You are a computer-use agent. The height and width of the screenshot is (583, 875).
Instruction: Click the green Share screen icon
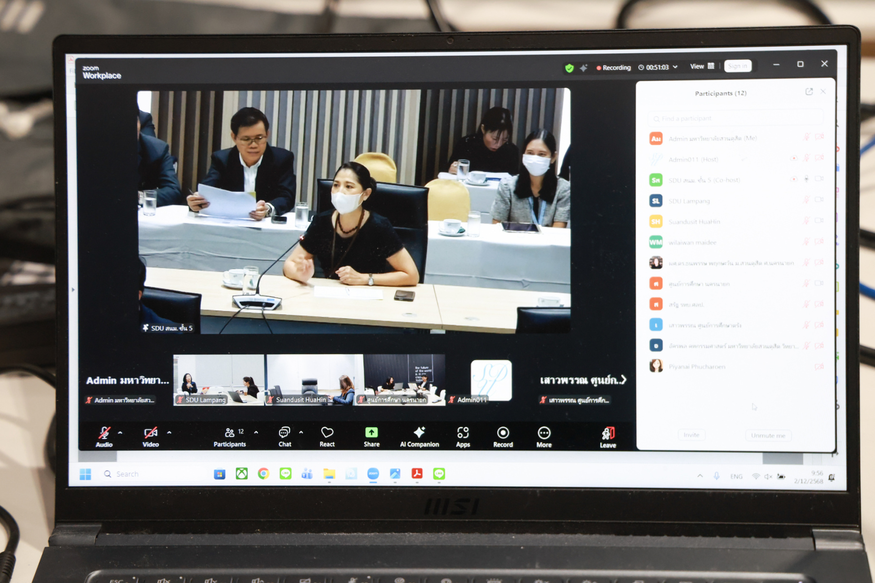(x=371, y=432)
